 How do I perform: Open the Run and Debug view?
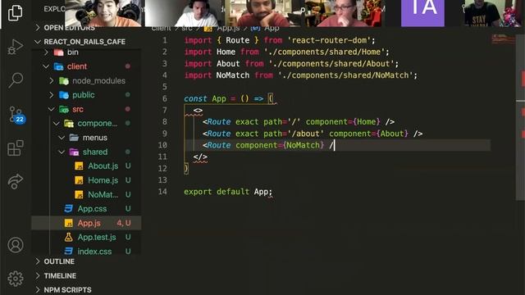point(15,47)
